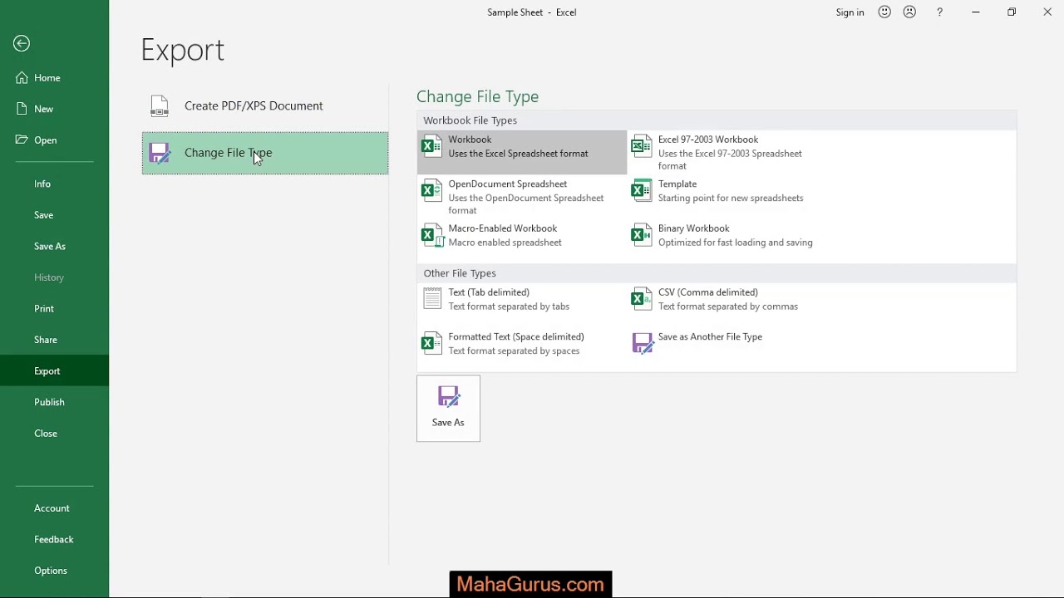Choose the Excel 97-2003 Workbook icon
The width and height of the screenshot is (1064, 598).
[641, 147]
